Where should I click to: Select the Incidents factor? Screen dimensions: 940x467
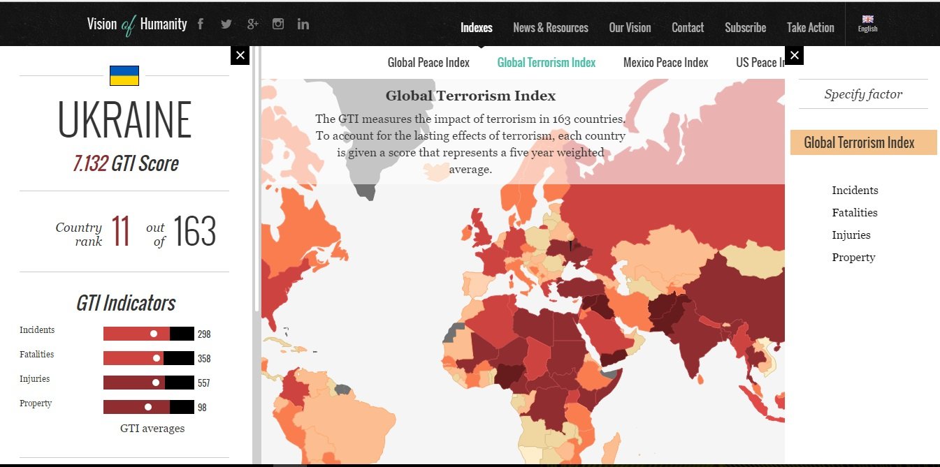tap(855, 191)
